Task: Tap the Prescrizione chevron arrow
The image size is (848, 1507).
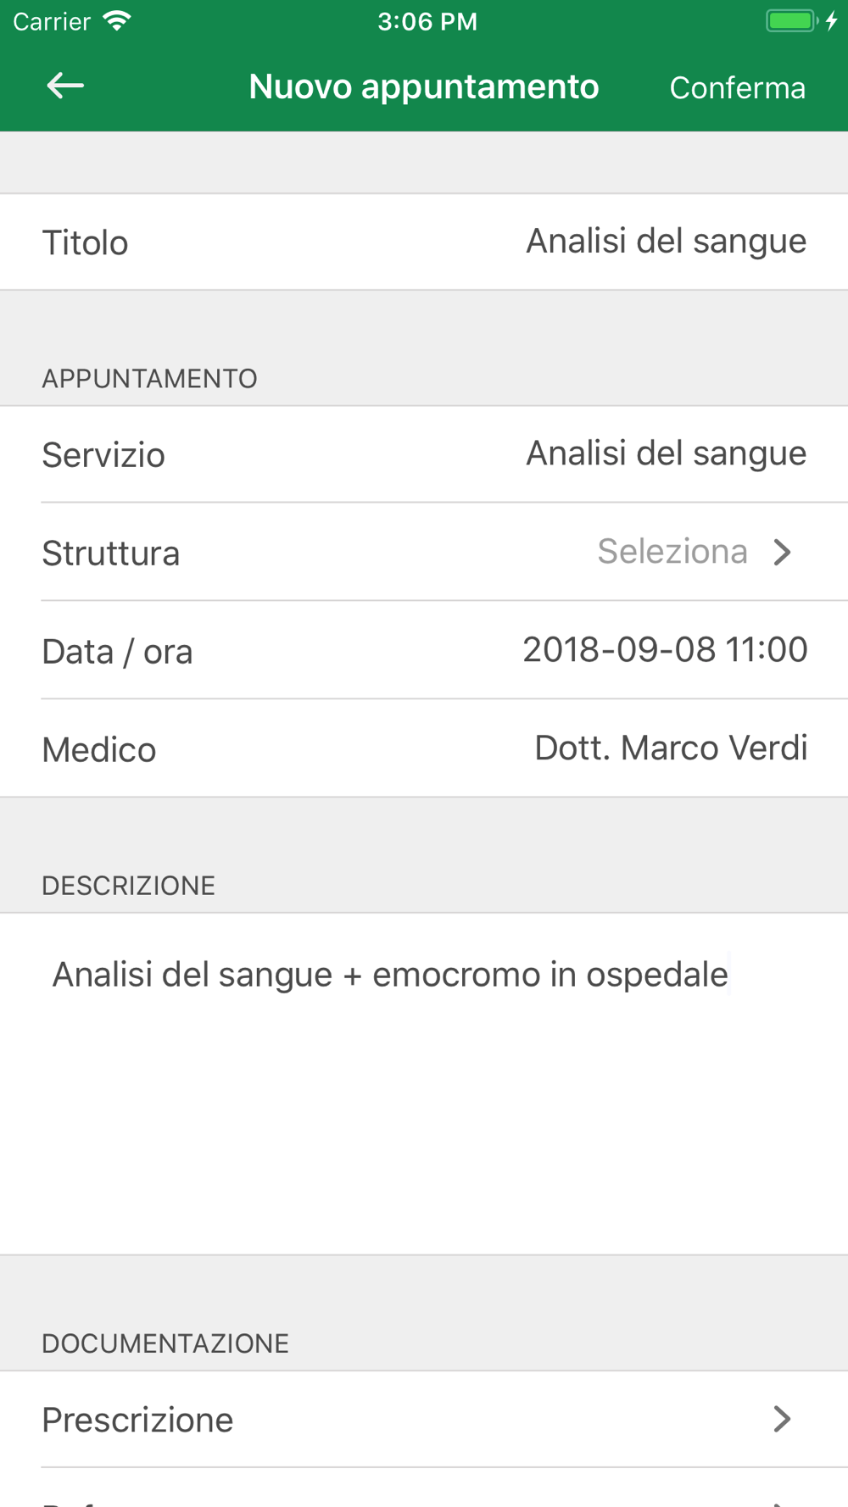Action: (782, 1419)
